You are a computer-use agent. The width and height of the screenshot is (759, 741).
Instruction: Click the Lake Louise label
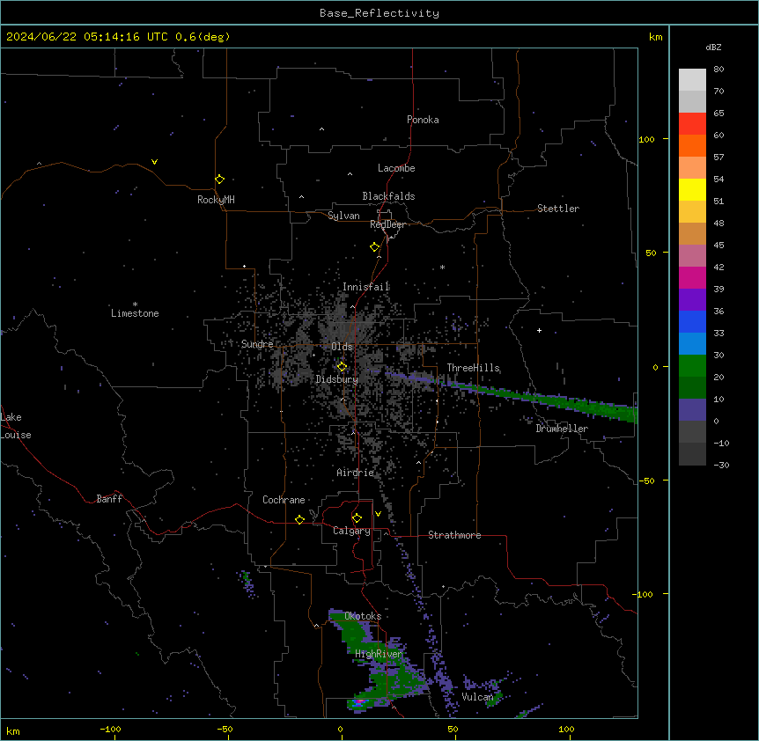[x=16, y=426]
